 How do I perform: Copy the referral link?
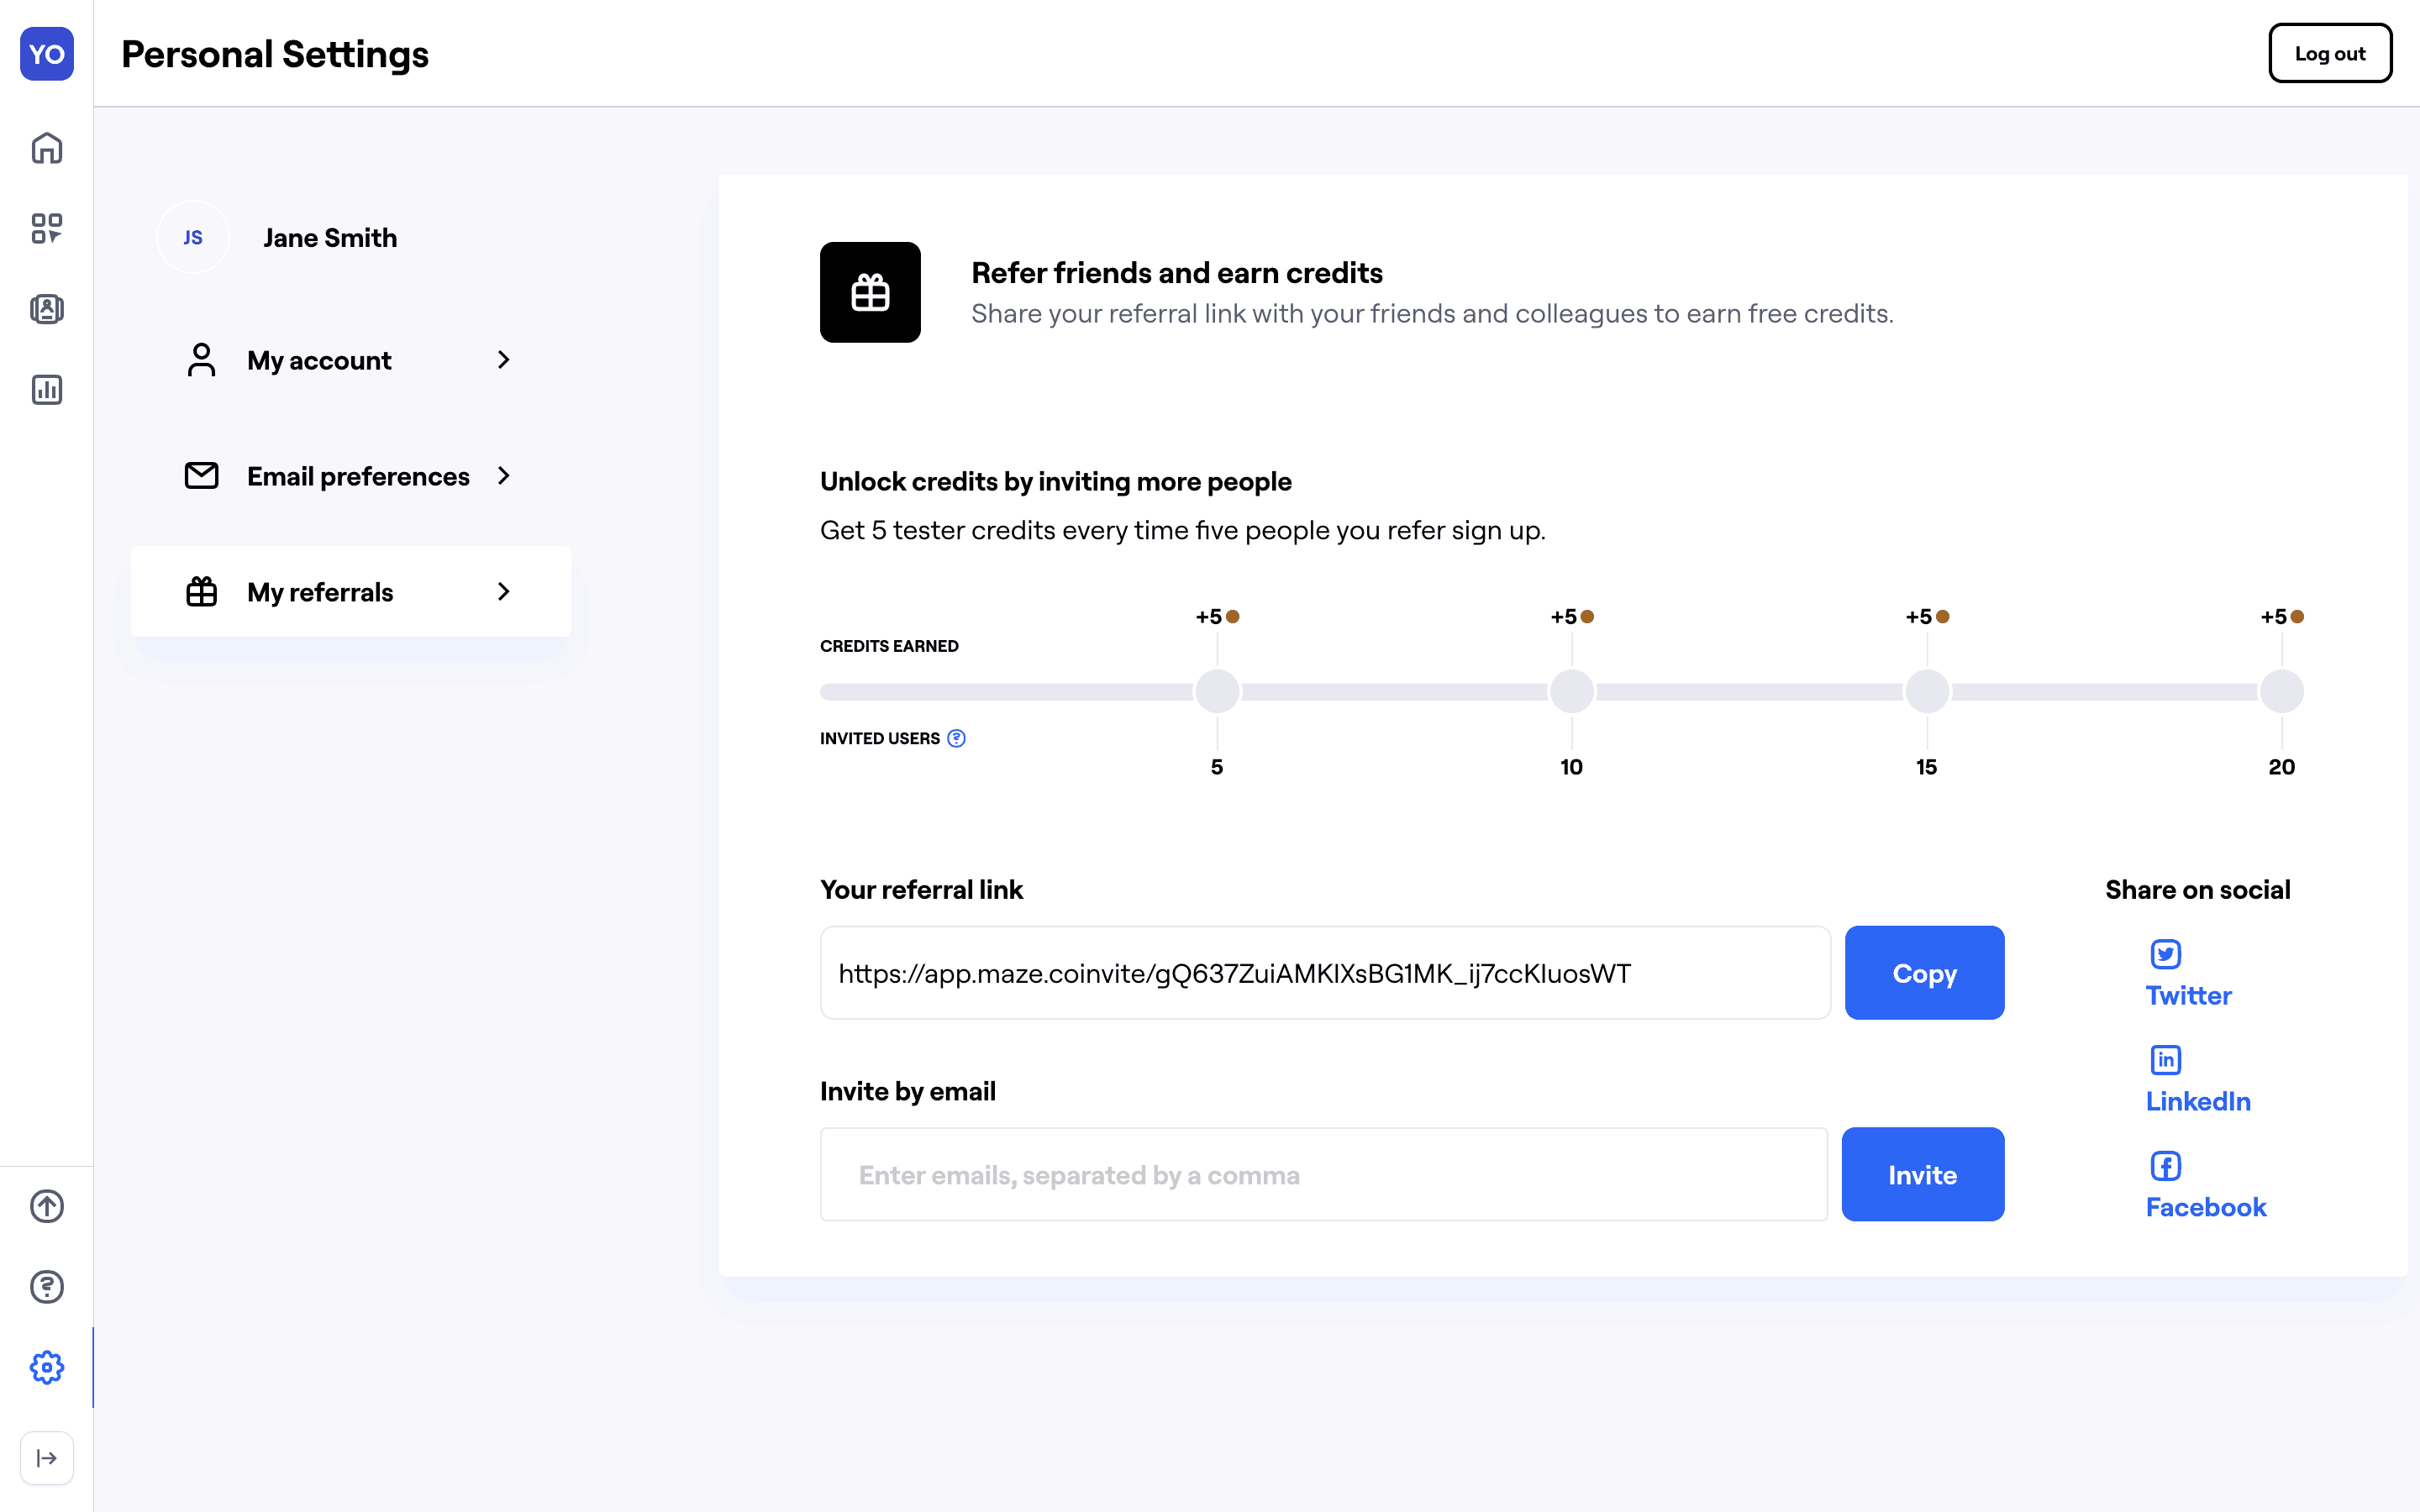coord(1924,973)
